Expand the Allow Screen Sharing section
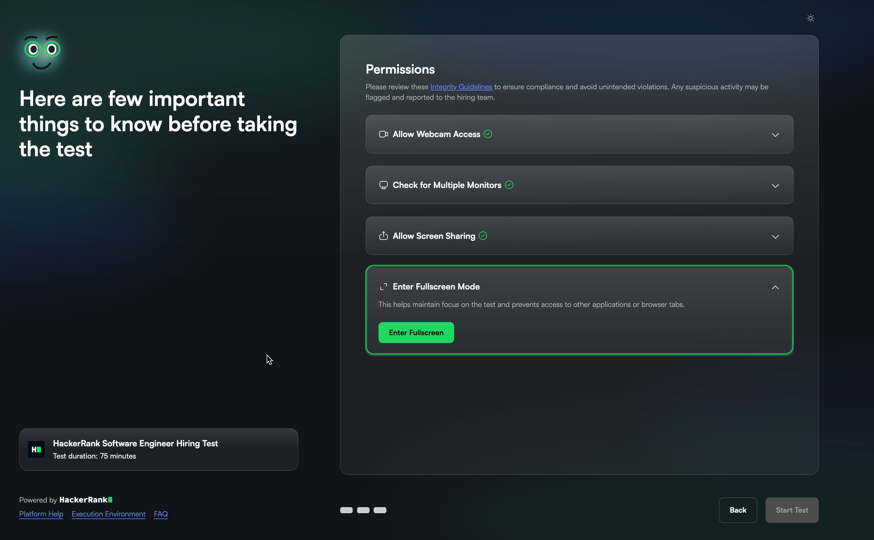The height and width of the screenshot is (540, 874). [x=775, y=237]
